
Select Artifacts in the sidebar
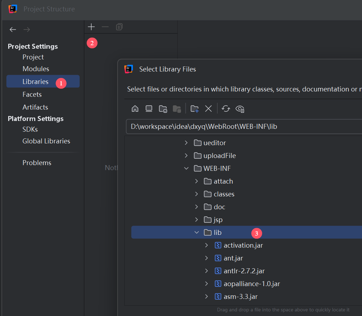pos(35,107)
